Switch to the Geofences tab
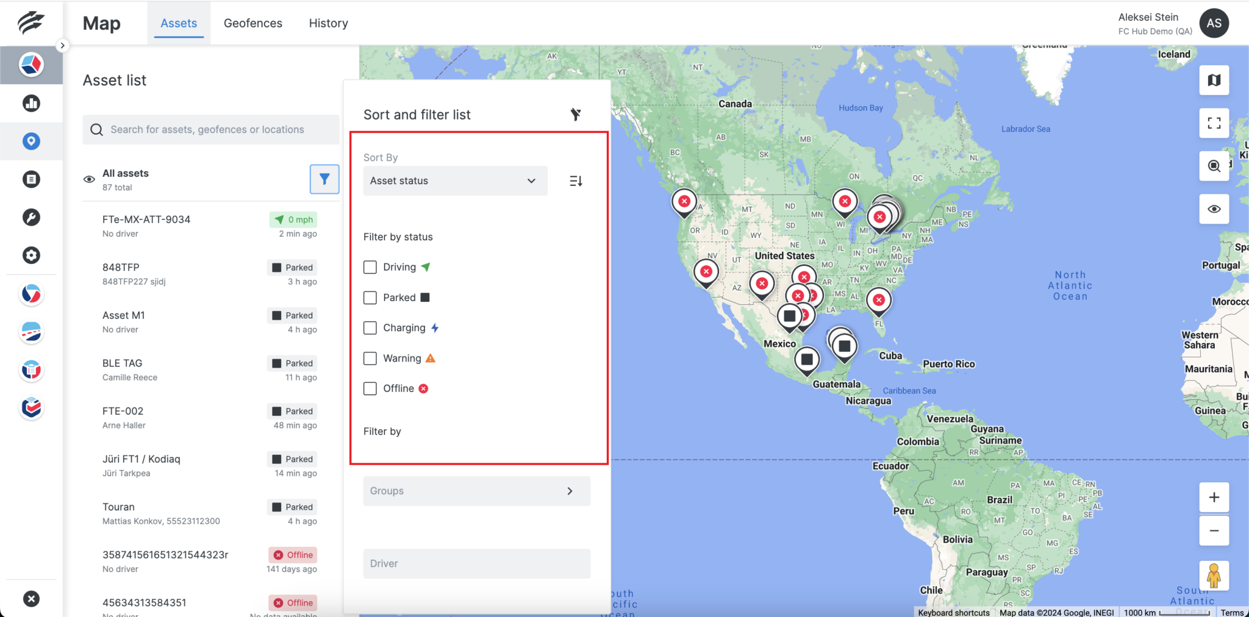Viewport: 1249px width, 617px height. click(x=252, y=23)
